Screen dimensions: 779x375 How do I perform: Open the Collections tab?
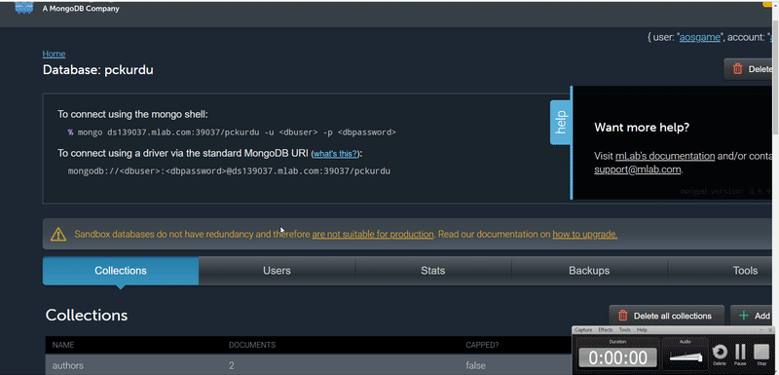click(x=121, y=271)
